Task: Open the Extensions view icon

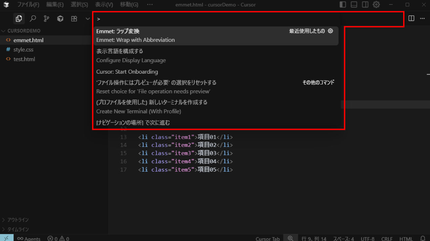Action: click(x=74, y=19)
